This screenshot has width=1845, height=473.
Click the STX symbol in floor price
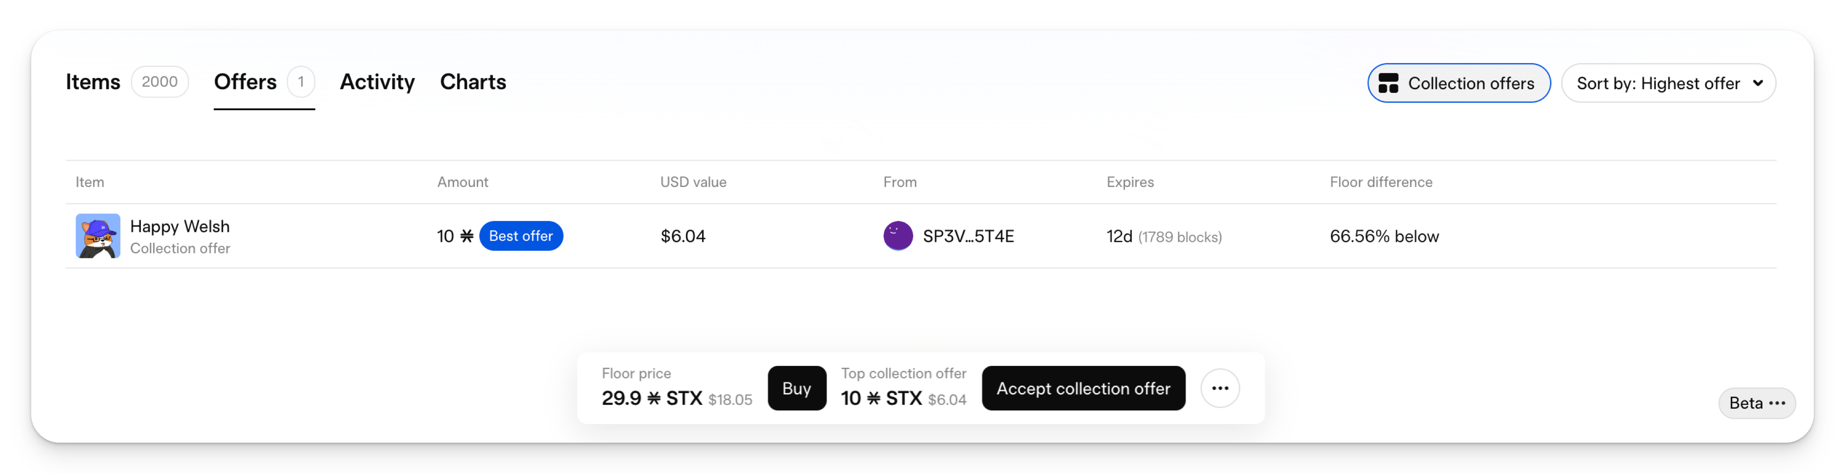coord(654,398)
